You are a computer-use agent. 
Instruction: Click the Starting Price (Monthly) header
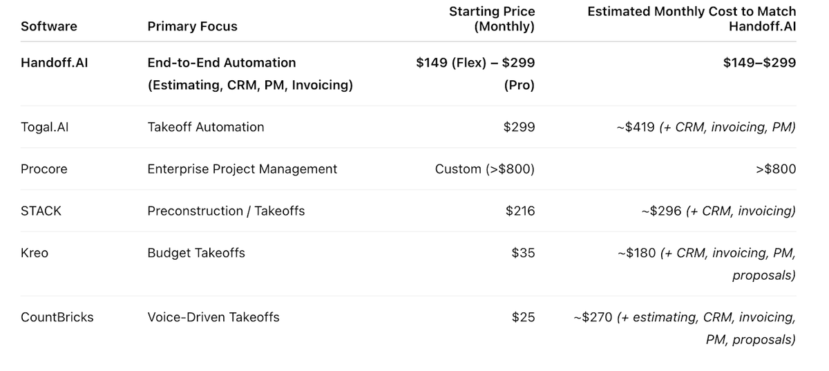(492, 19)
